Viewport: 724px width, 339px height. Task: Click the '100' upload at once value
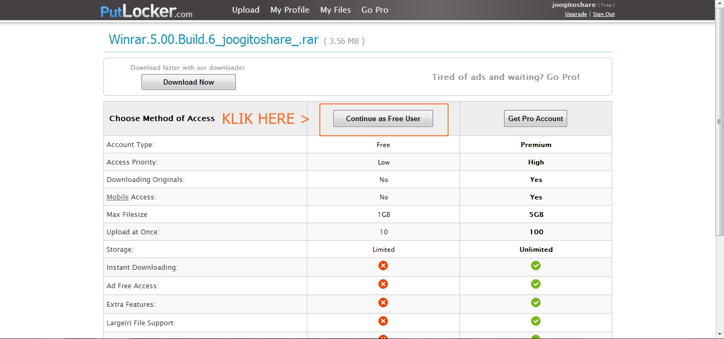(x=536, y=232)
